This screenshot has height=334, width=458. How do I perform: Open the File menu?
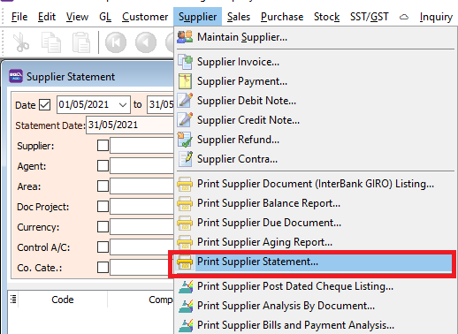pos(19,17)
